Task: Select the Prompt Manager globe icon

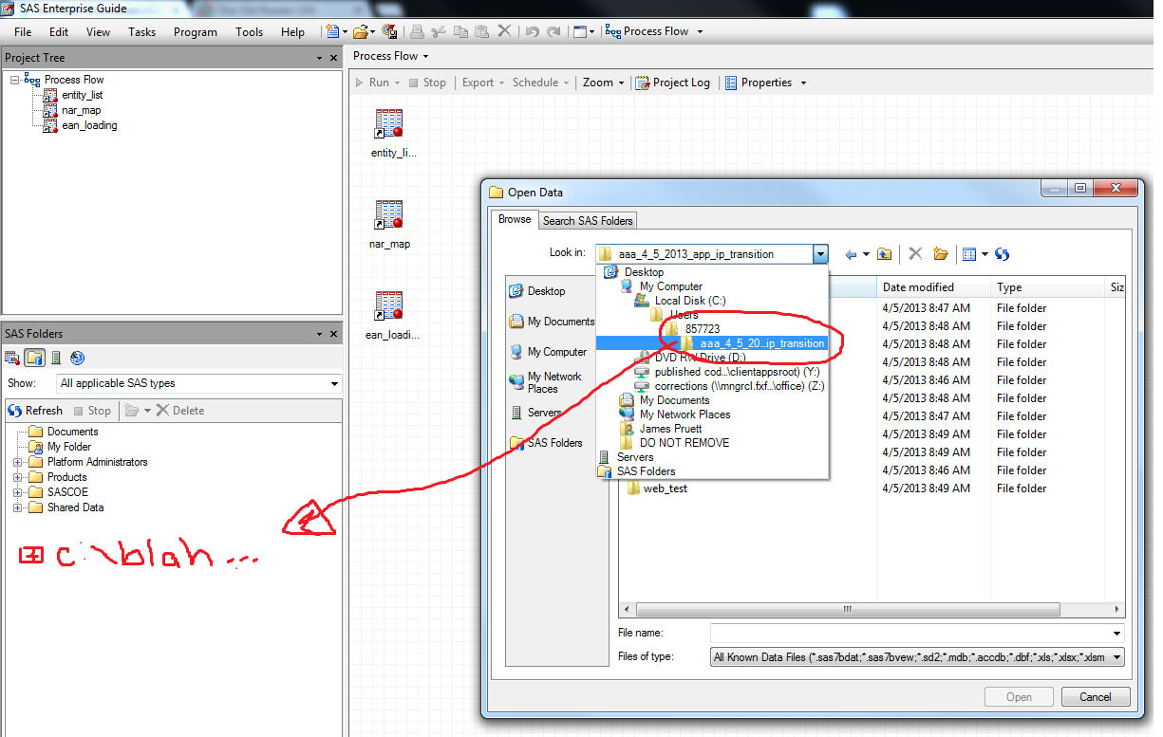Action: coord(78,358)
